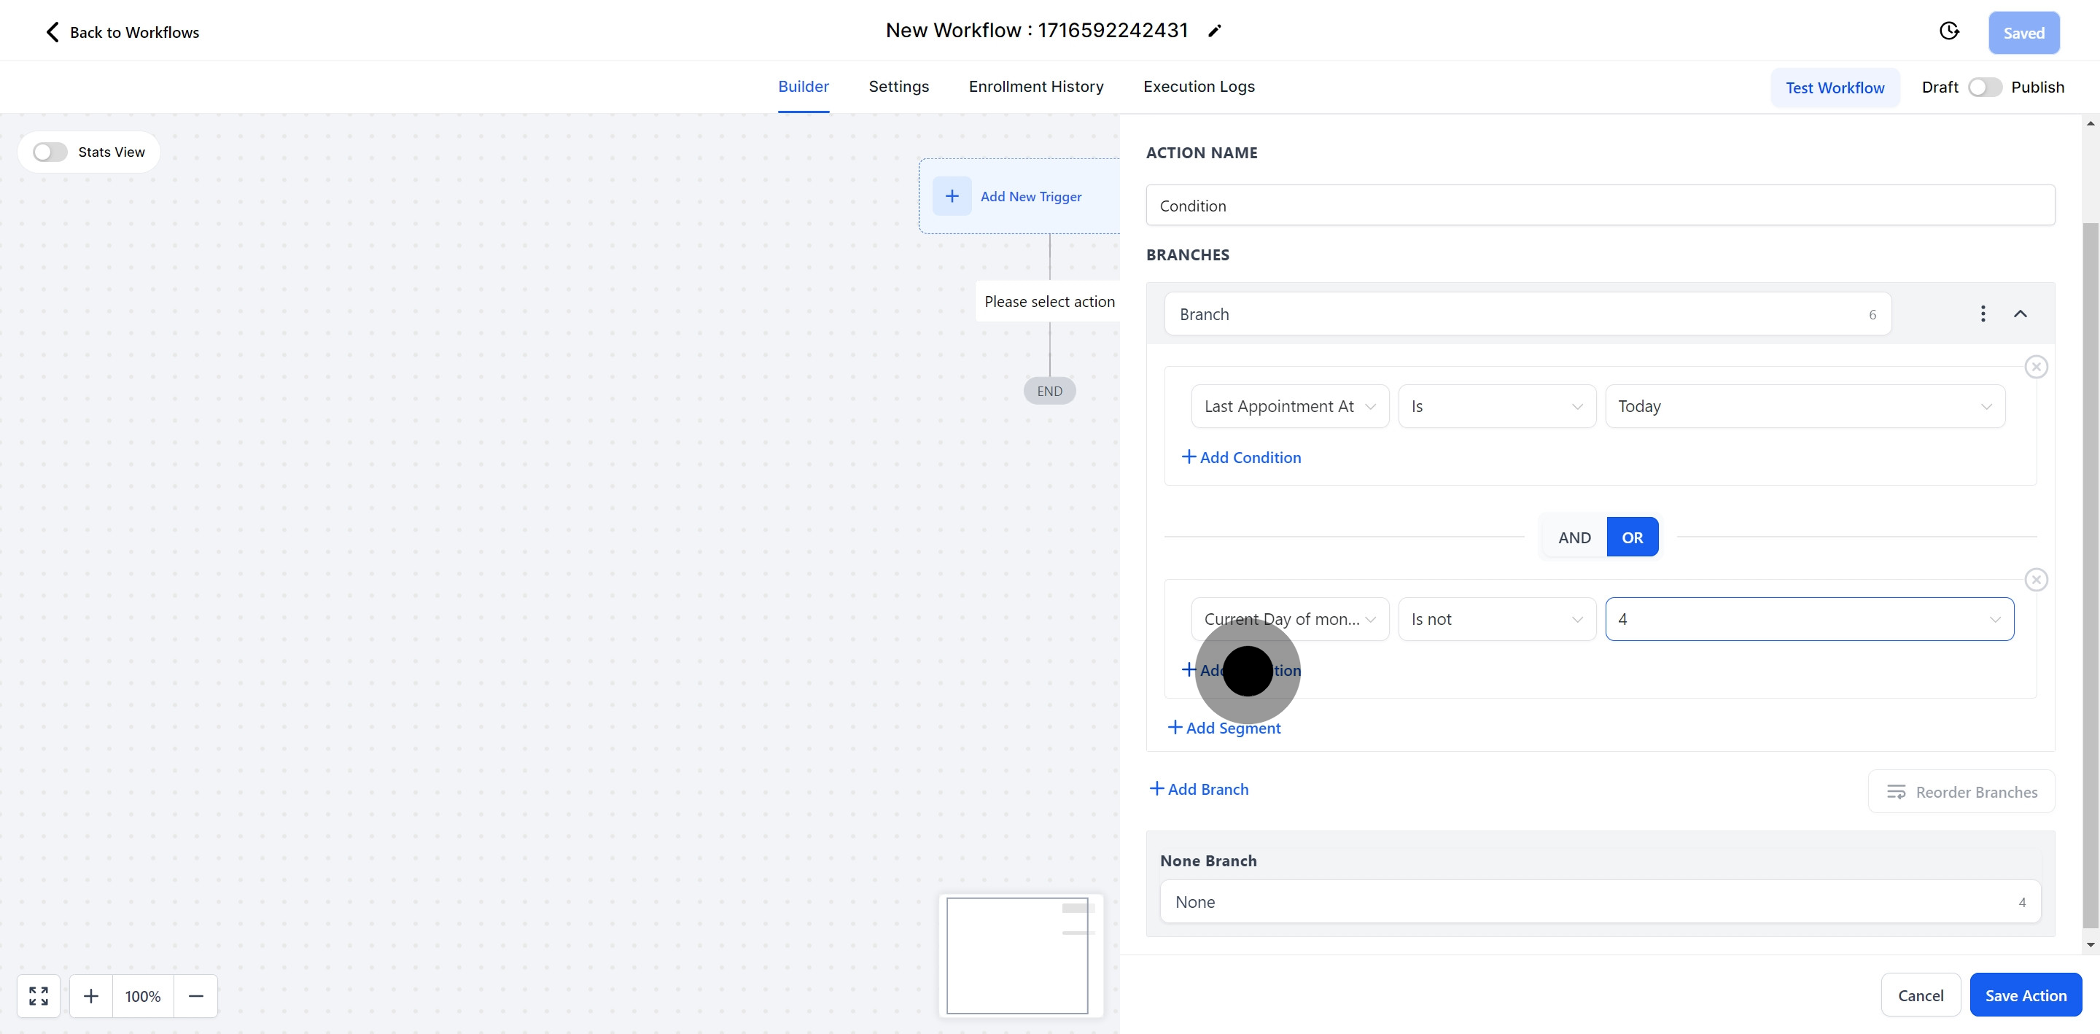Open the Execution Logs tab
Screen dimensions: 2100x1034
click(1198, 87)
